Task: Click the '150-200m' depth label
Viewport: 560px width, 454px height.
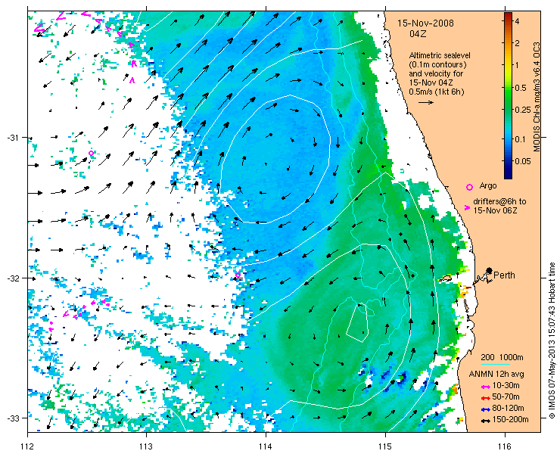Action: tap(511, 420)
